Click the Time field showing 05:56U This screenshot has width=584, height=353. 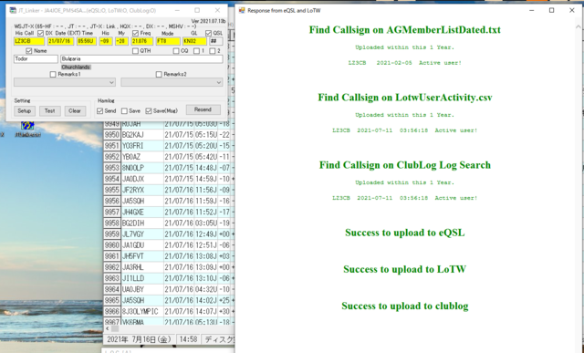[x=87, y=41]
